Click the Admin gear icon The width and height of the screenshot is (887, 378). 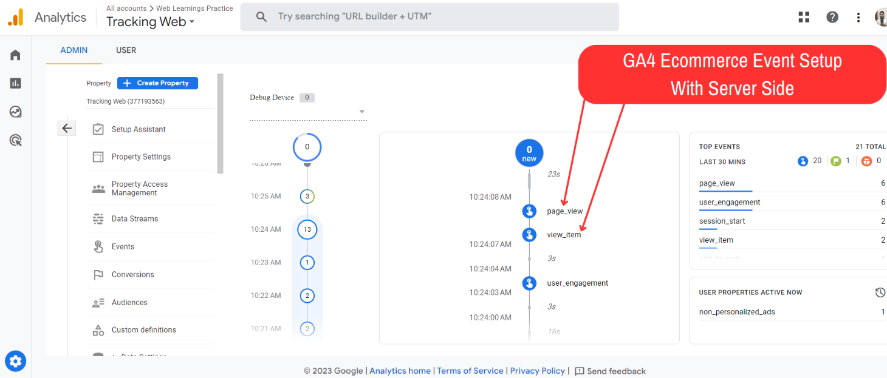point(15,362)
